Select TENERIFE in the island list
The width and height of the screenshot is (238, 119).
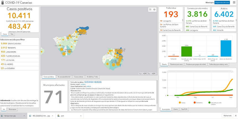[x=9, y=48]
